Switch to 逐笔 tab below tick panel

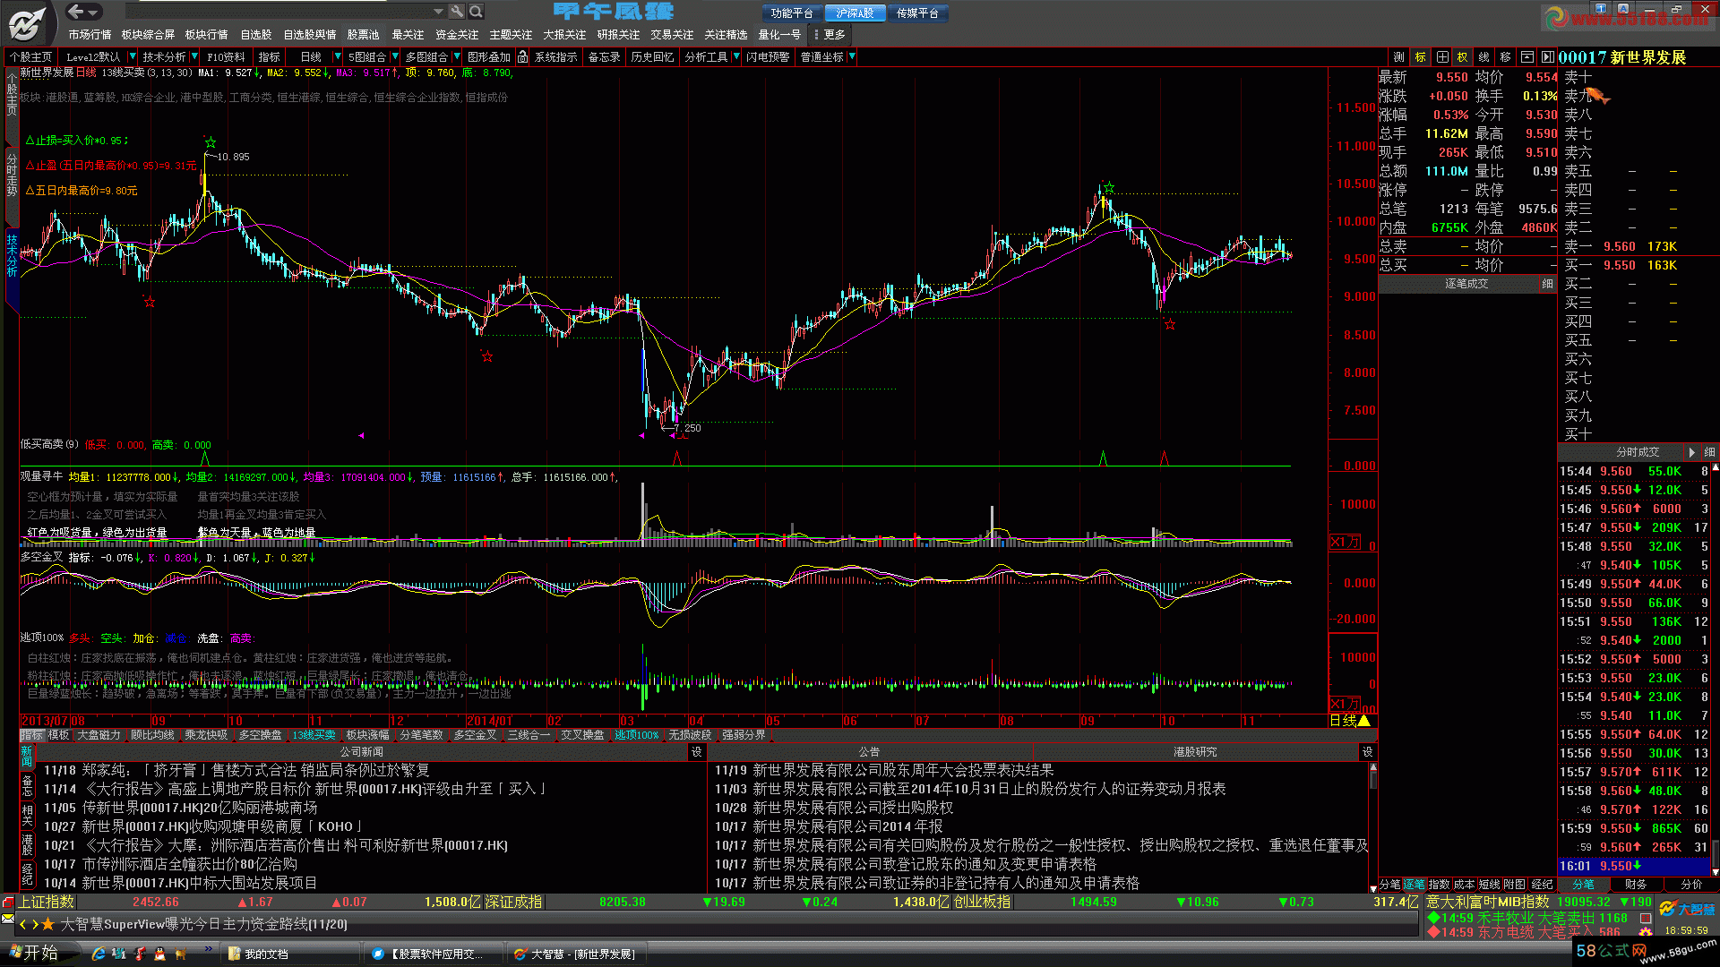[x=1414, y=885]
